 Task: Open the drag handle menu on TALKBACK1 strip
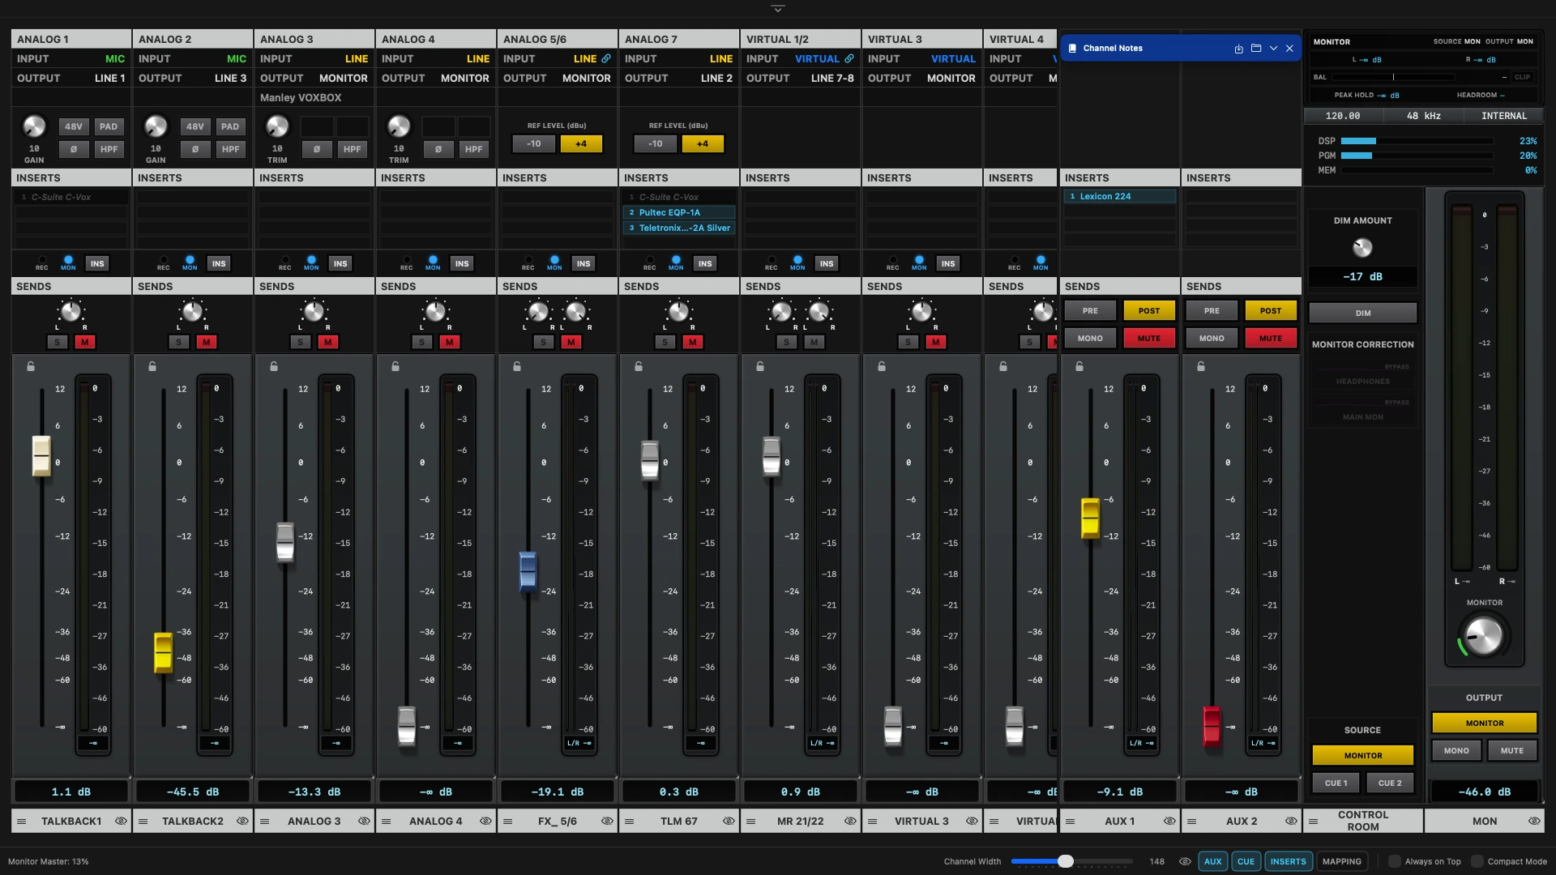22,822
